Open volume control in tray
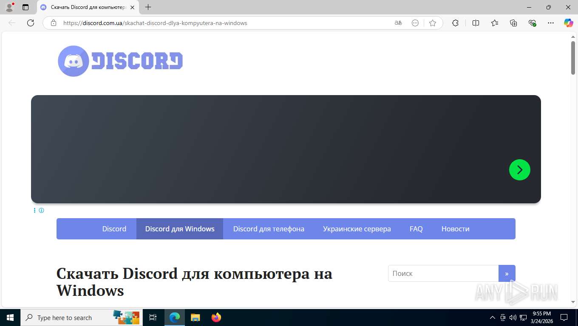This screenshot has height=326, width=578. coord(513,318)
